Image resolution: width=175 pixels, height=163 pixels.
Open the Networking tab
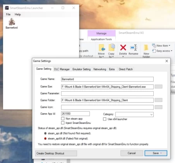[x=100, y=69]
